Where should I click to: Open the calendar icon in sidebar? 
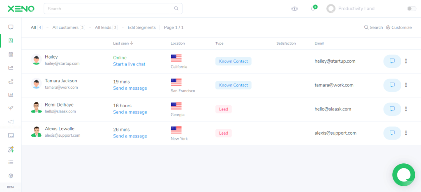(x=11, y=54)
